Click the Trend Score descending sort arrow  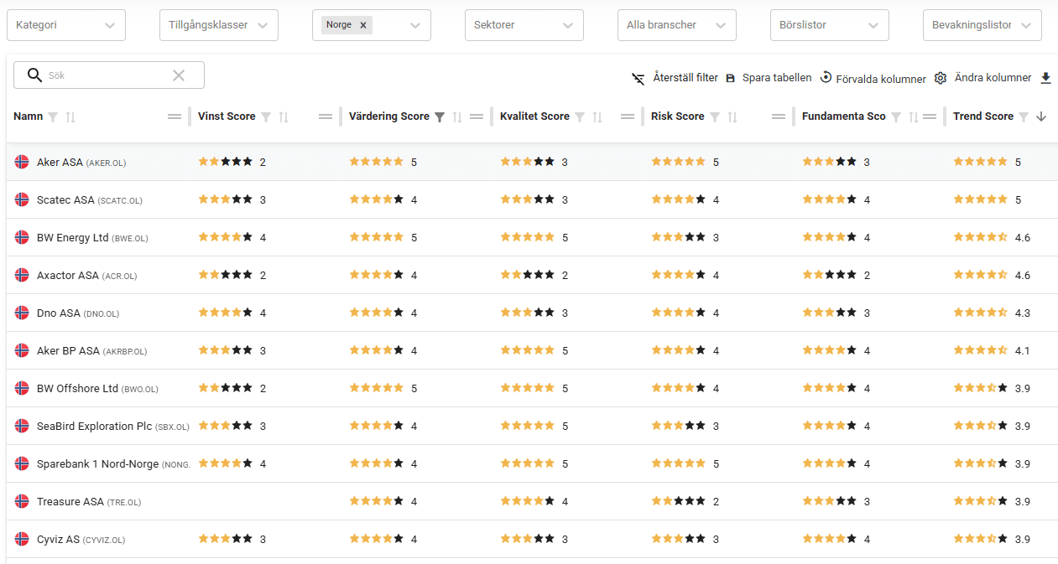point(1041,116)
